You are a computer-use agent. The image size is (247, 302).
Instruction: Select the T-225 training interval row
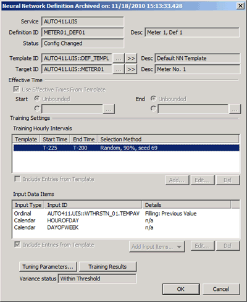click(127, 148)
